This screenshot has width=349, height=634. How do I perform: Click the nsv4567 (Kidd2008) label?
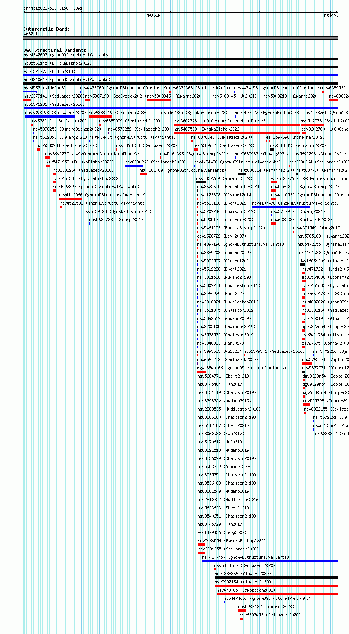coord(45,88)
